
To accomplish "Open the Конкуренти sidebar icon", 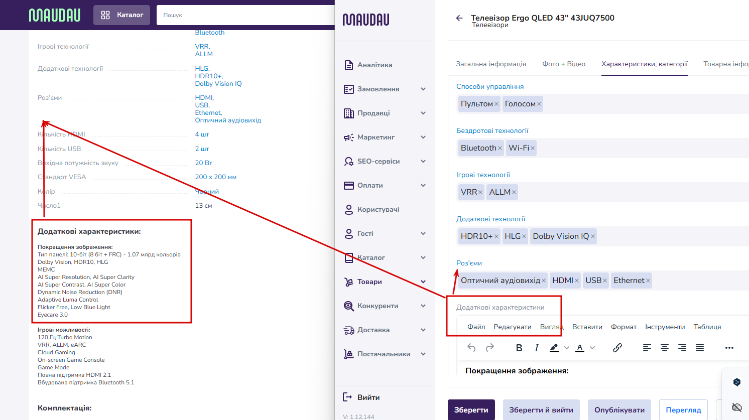I will pyautogui.click(x=348, y=306).
